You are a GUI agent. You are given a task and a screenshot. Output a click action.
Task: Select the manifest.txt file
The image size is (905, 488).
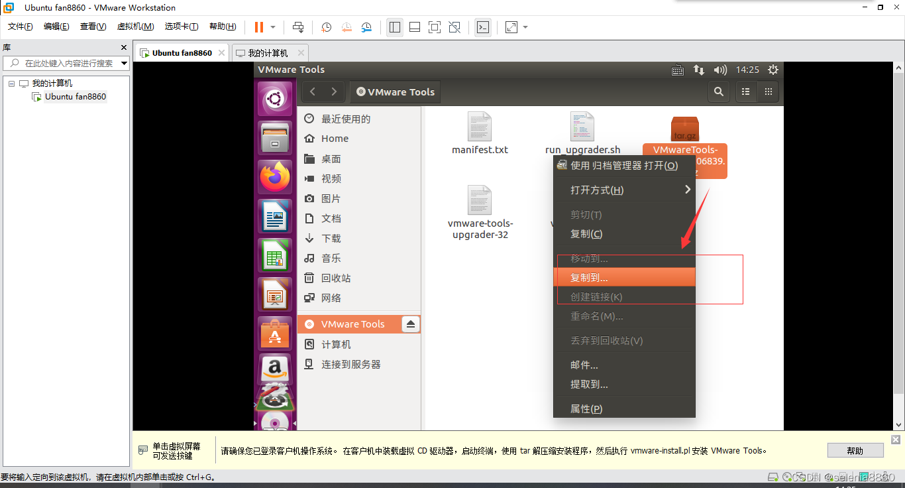click(480, 133)
